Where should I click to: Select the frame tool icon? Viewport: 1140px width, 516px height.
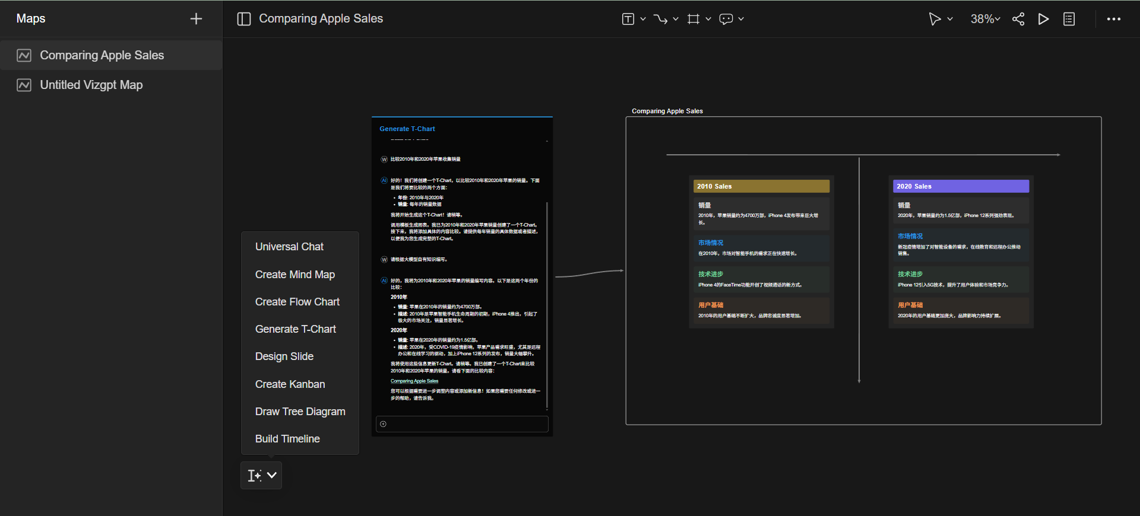(693, 19)
